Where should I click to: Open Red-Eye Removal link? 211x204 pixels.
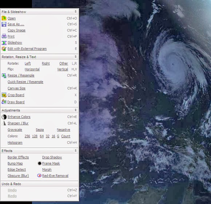(x=55, y=176)
